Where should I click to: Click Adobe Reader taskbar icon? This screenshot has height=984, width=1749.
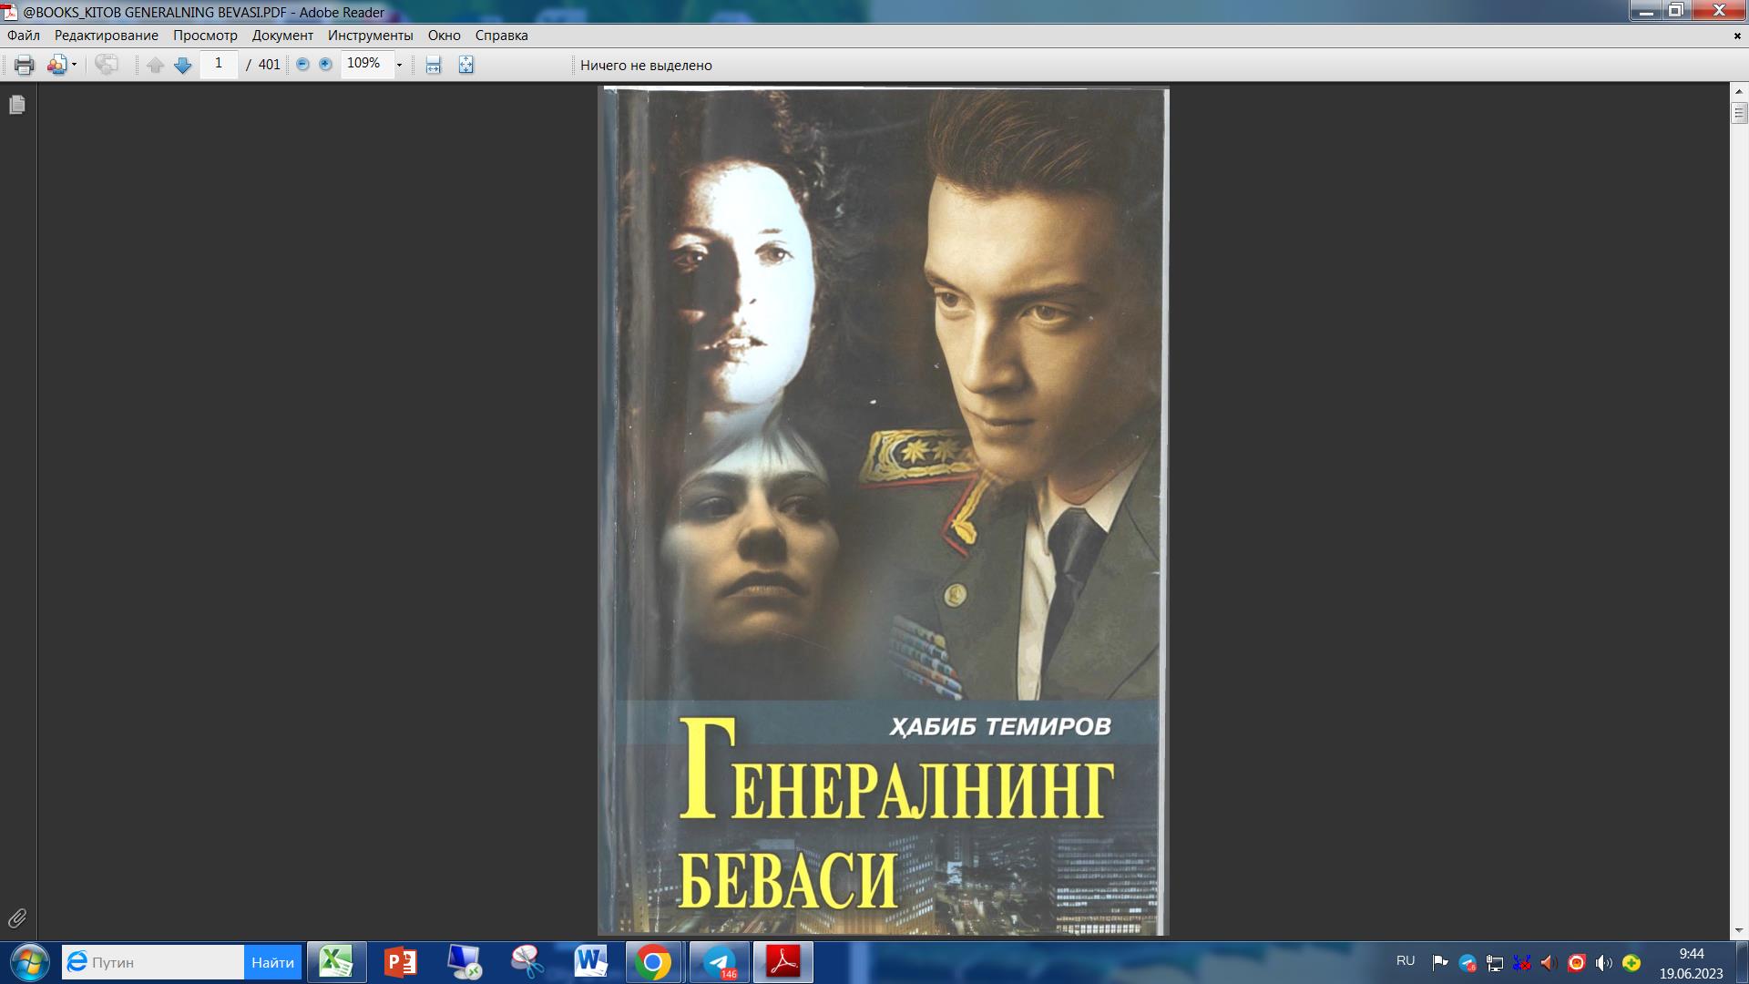tap(783, 962)
